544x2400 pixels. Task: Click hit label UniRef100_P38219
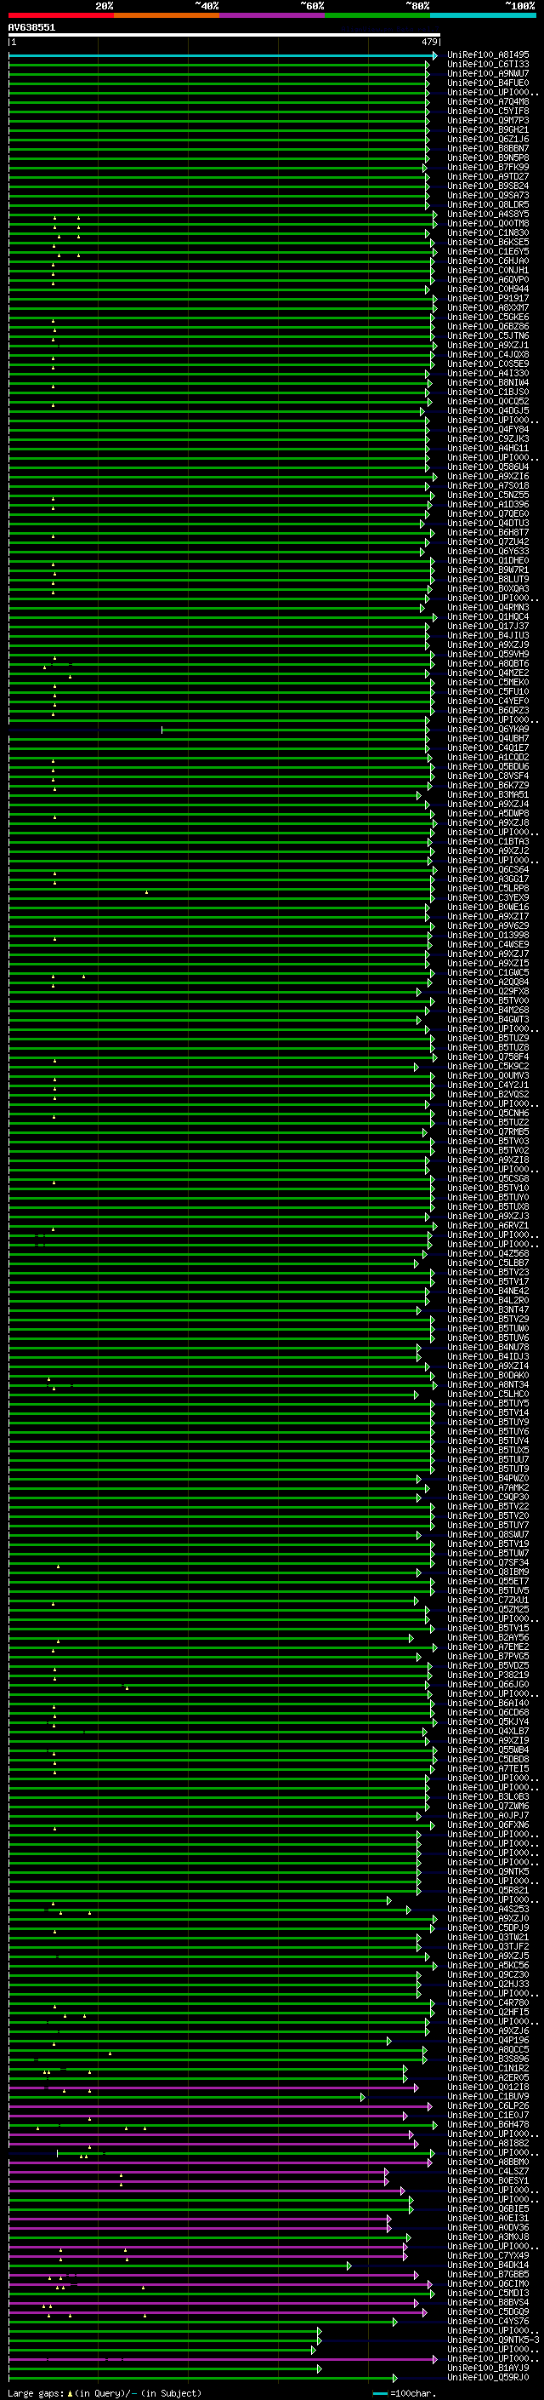(488, 1675)
